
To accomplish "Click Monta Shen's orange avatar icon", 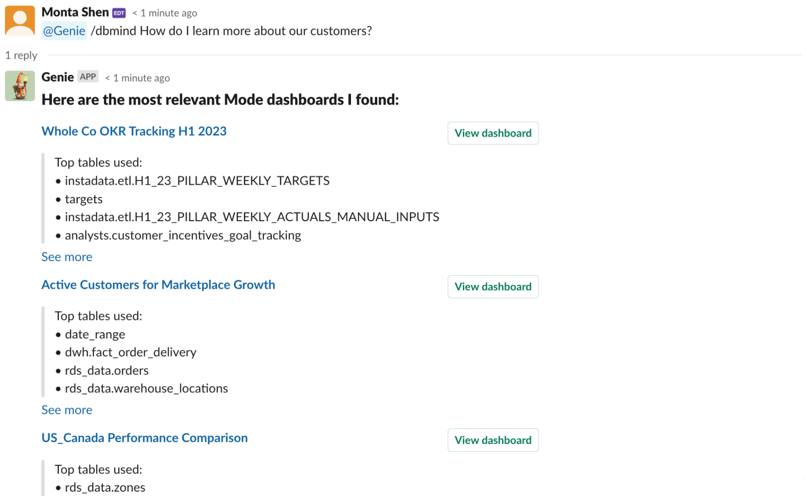I will (x=20, y=21).
